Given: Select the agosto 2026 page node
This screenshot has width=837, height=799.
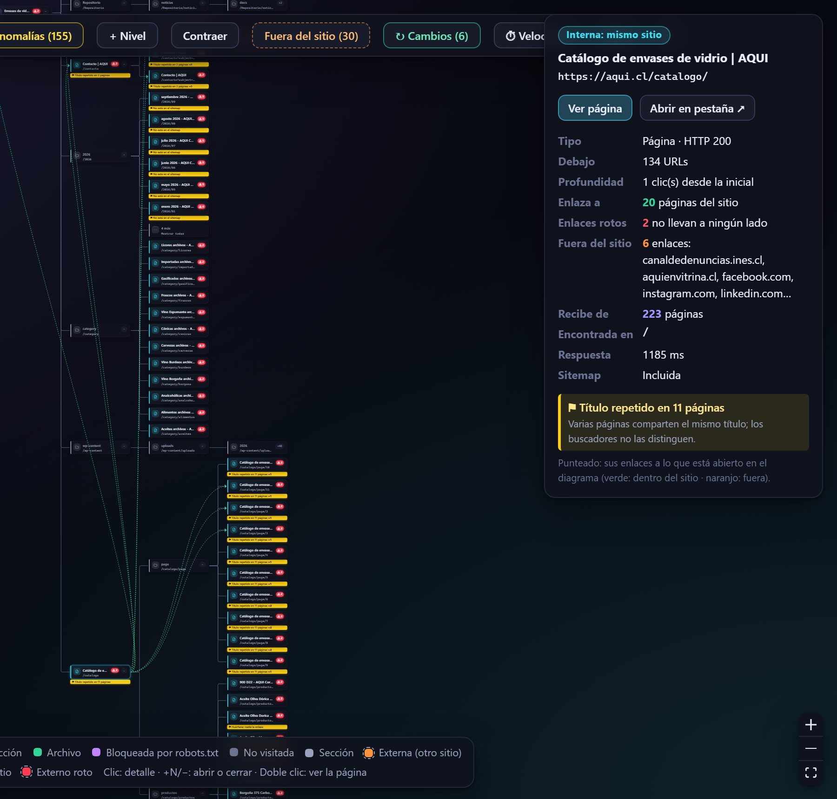Looking at the screenshot, I should coord(179,121).
